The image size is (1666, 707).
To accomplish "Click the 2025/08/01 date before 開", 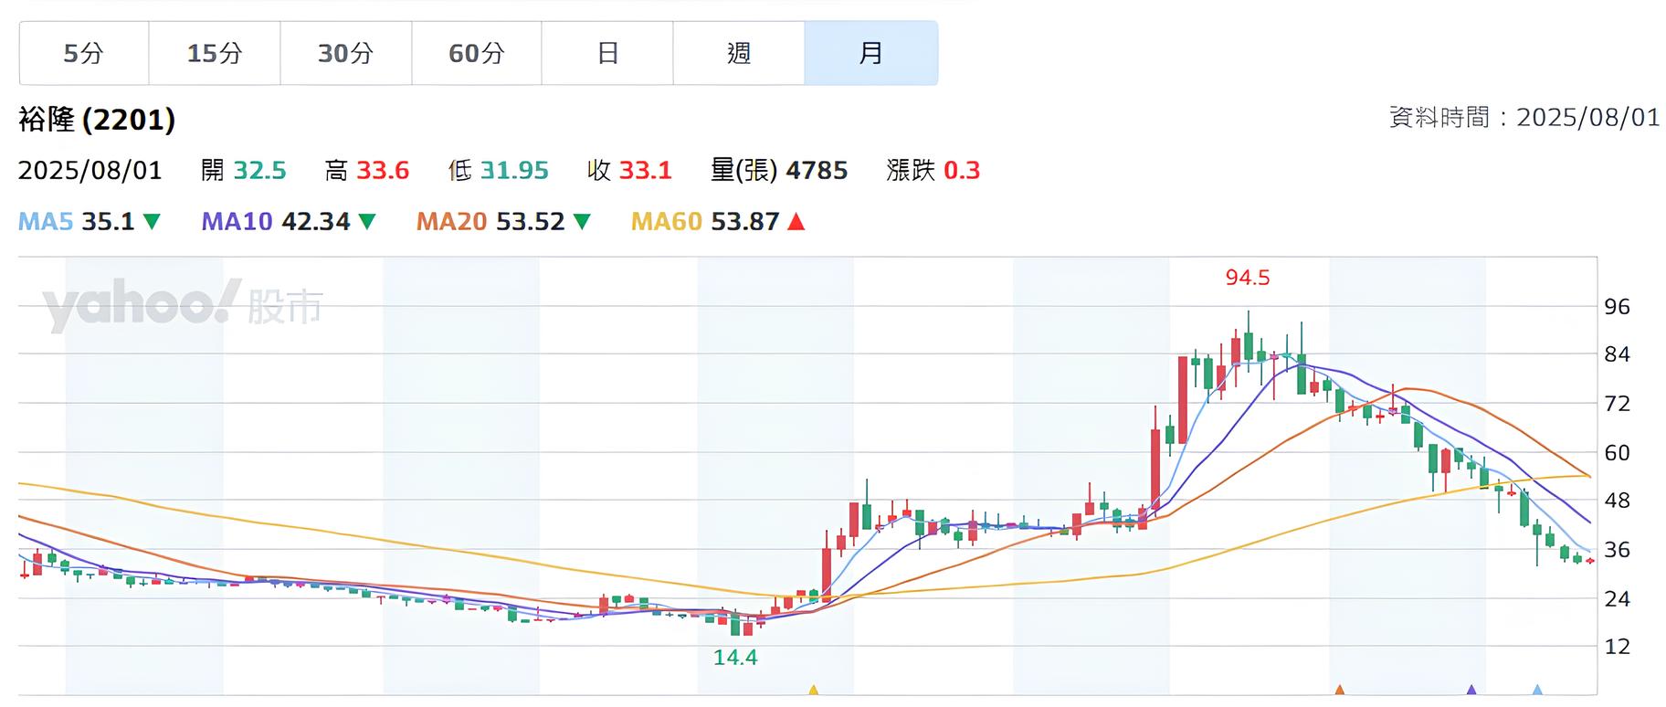I will pos(90,171).
